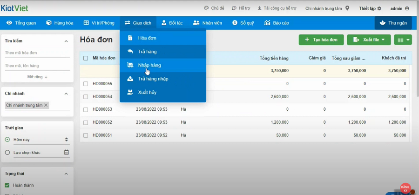
Task: Click the Tạo hóa đơn button
Action: (321, 40)
